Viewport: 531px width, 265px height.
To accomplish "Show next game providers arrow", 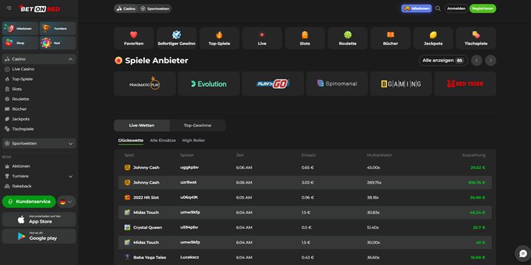I will click(491, 60).
